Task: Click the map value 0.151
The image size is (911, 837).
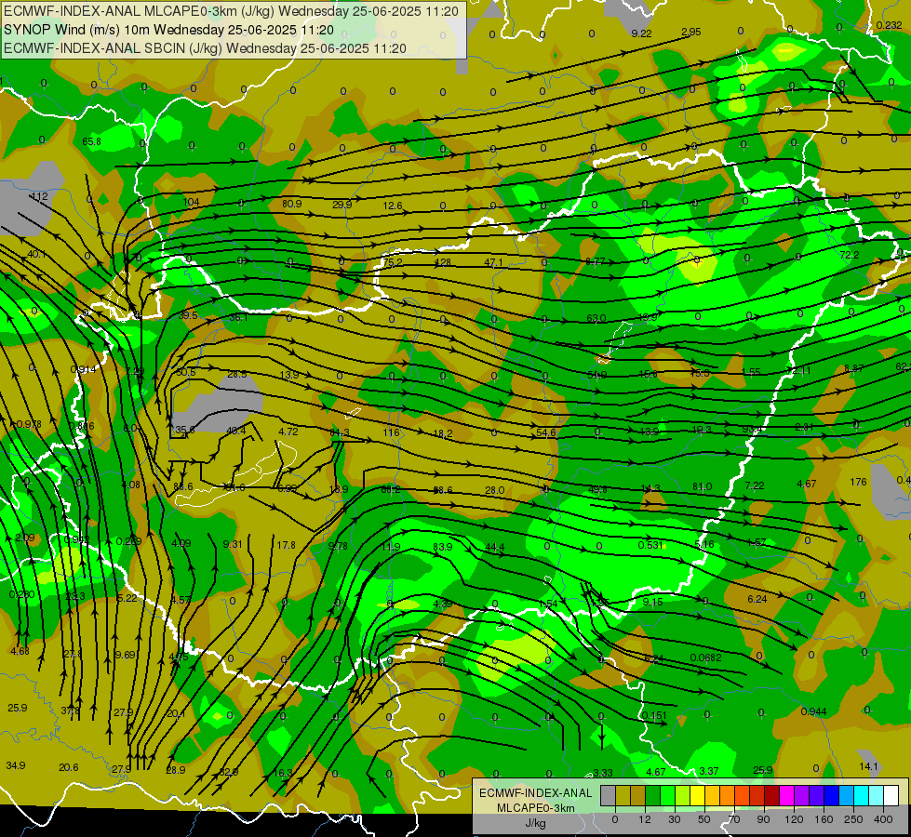Action: click(x=653, y=715)
